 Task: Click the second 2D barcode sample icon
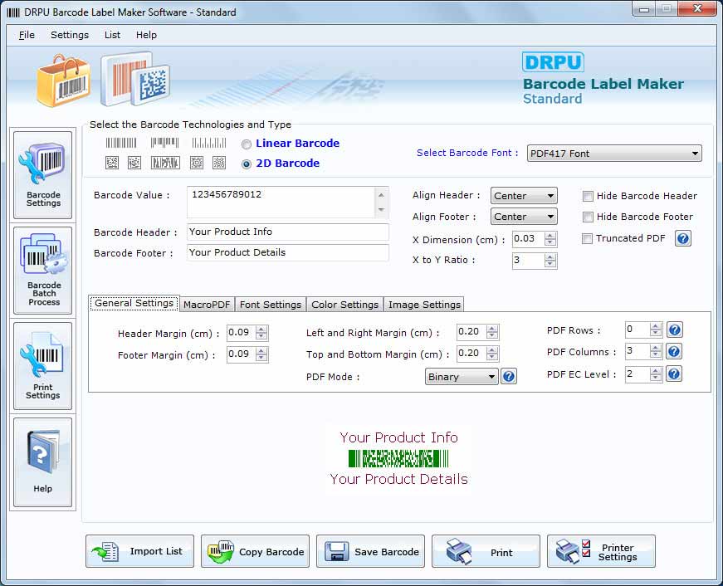pos(134,163)
